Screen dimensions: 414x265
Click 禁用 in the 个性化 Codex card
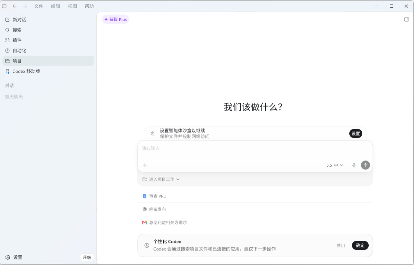(x=341, y=245)
